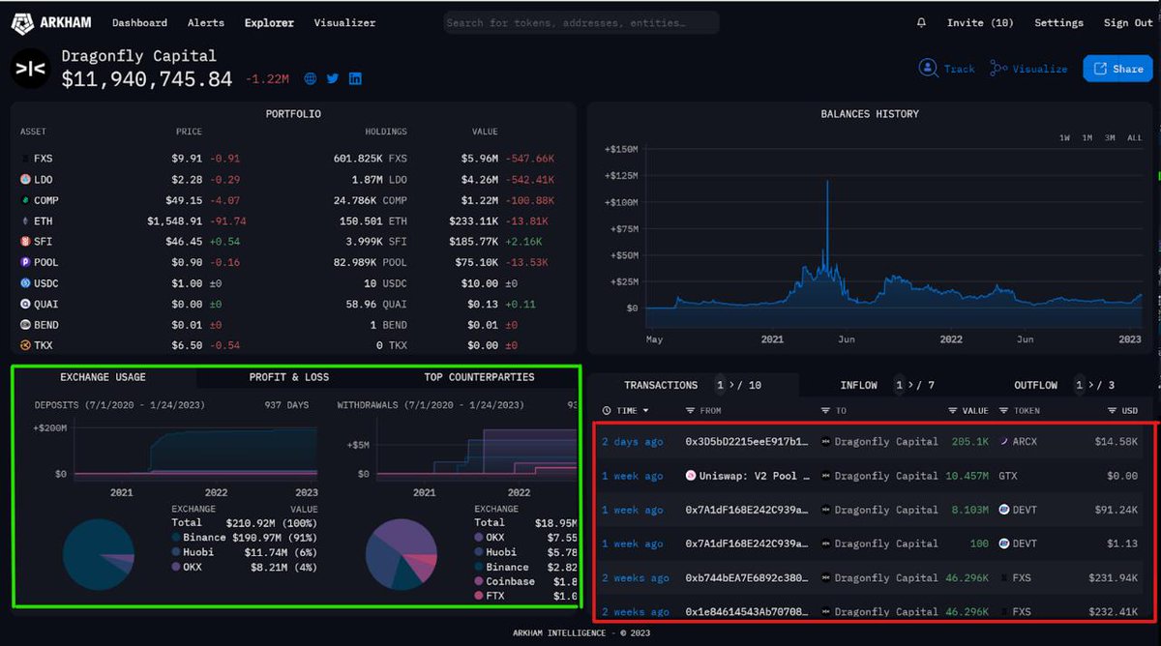
Task: Click the COMP token icon
Action: click(x=25, y=200)
